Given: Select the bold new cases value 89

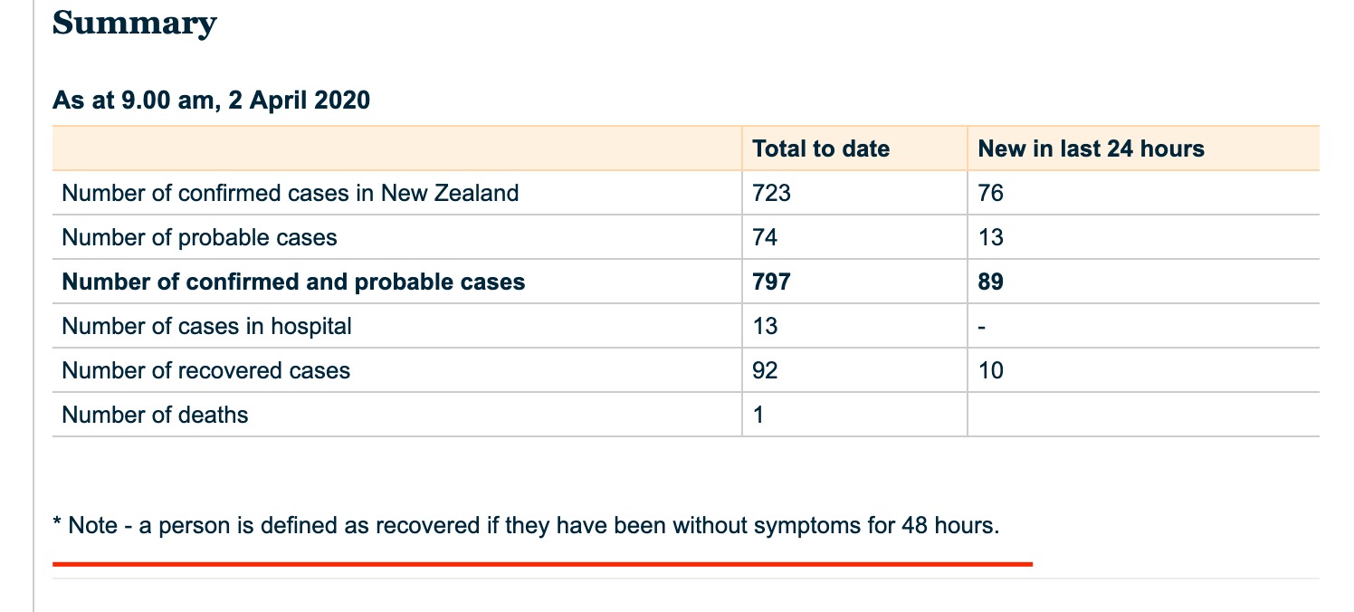Looking at the screenshot, I should pyautogui.click(x=990, y=282).
